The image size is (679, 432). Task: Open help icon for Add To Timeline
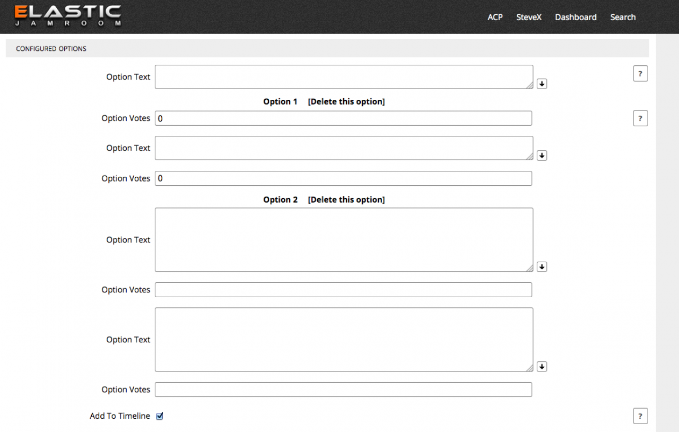640,416
